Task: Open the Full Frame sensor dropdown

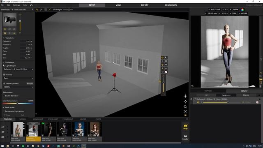Action: pyautogui.click(x=215, y=9)
